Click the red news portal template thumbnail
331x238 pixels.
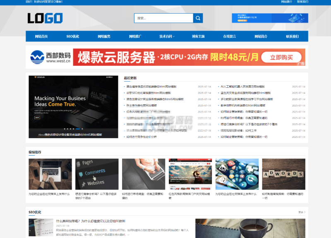click(x=190, y=174)
